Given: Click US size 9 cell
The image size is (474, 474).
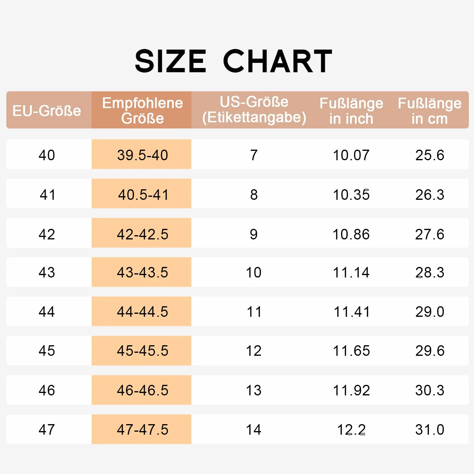Looking at the screenshot, I should (254, 233).
